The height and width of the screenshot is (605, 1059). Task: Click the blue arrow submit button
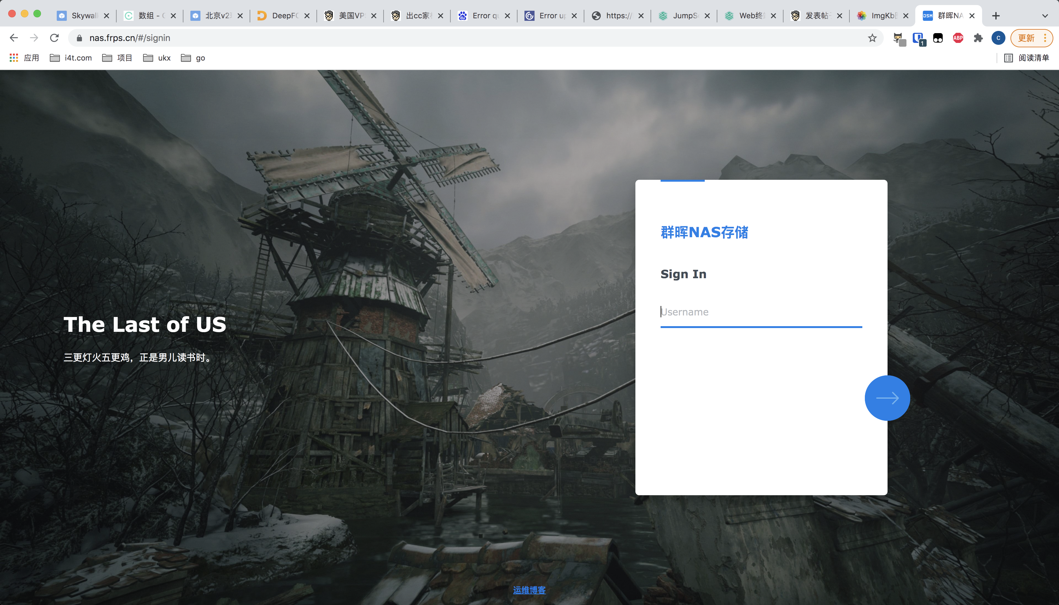click(887, 398)
